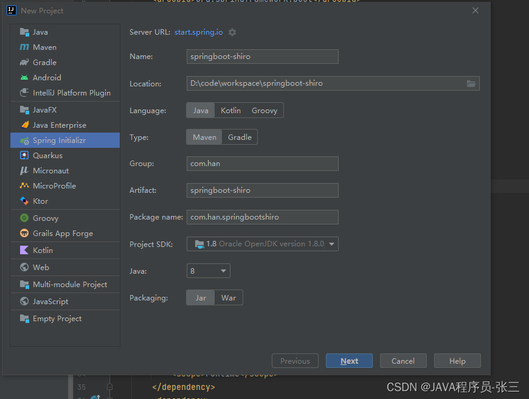The width and height of the screenshot is (529, 399).
Task: Click the Help button
Action: click(x=457, y=361)
